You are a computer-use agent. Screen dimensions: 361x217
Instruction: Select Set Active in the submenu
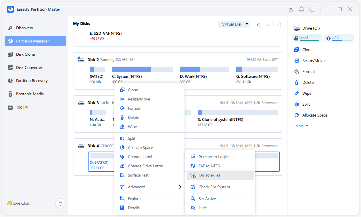pyautogui.click(x=220, y=199)
